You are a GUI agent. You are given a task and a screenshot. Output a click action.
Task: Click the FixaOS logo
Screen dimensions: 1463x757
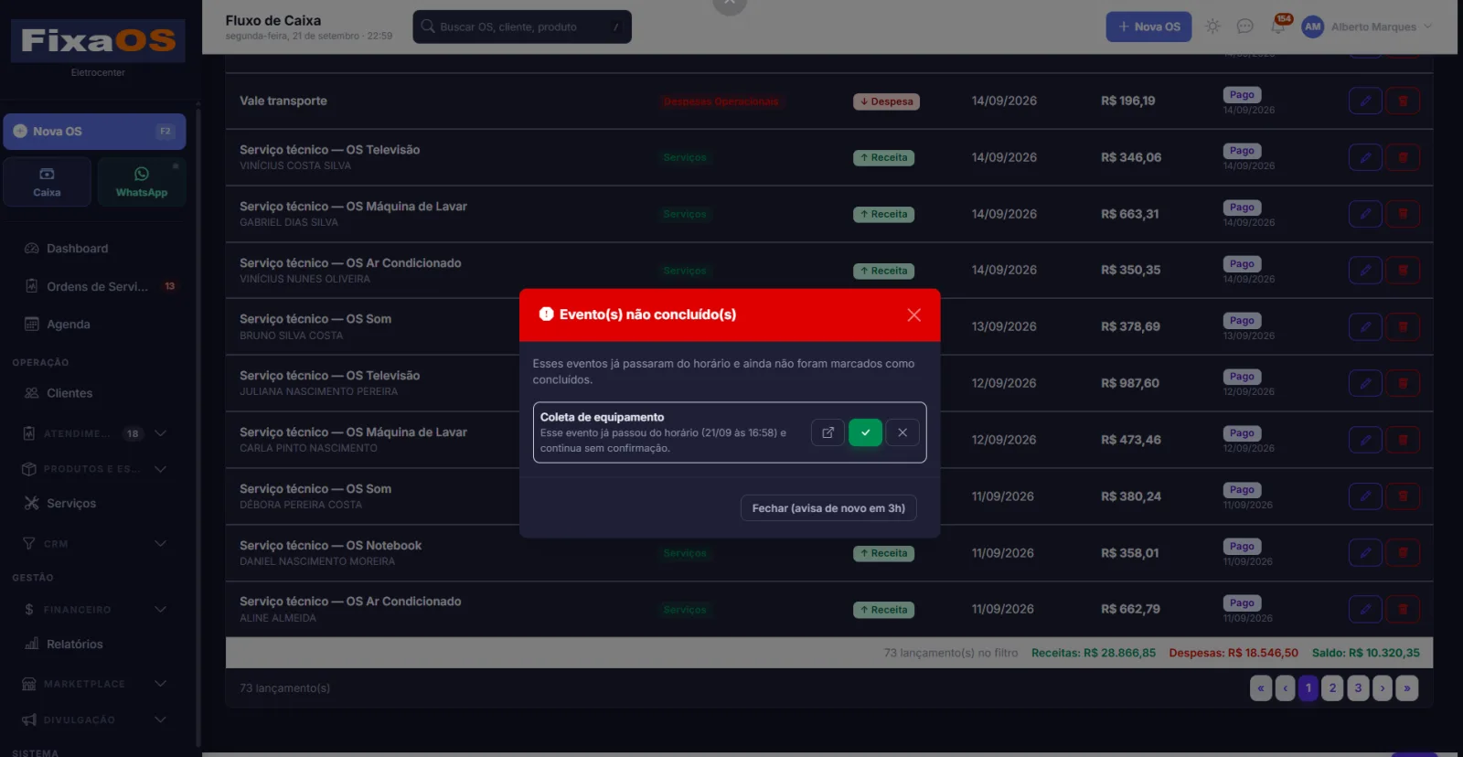pos(98,40)
